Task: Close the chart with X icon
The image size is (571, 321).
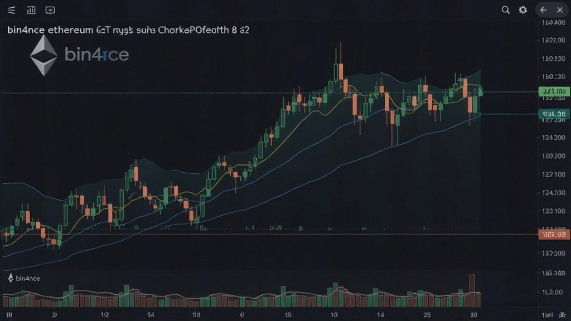Action: tap(560, 10)
